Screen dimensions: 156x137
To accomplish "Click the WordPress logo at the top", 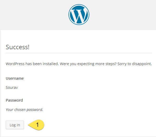I will [x=79, y=15].
